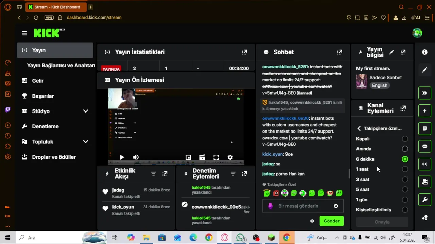Select the 6 dakika radio option
Image resolution: width=435 pixels, height=244 pixels.
coord(405,159)
